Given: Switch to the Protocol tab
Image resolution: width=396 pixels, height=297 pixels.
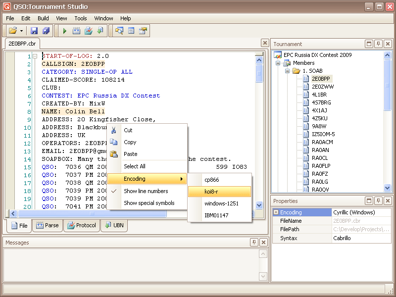Looking at the screenshot, I should coord(82,226).
